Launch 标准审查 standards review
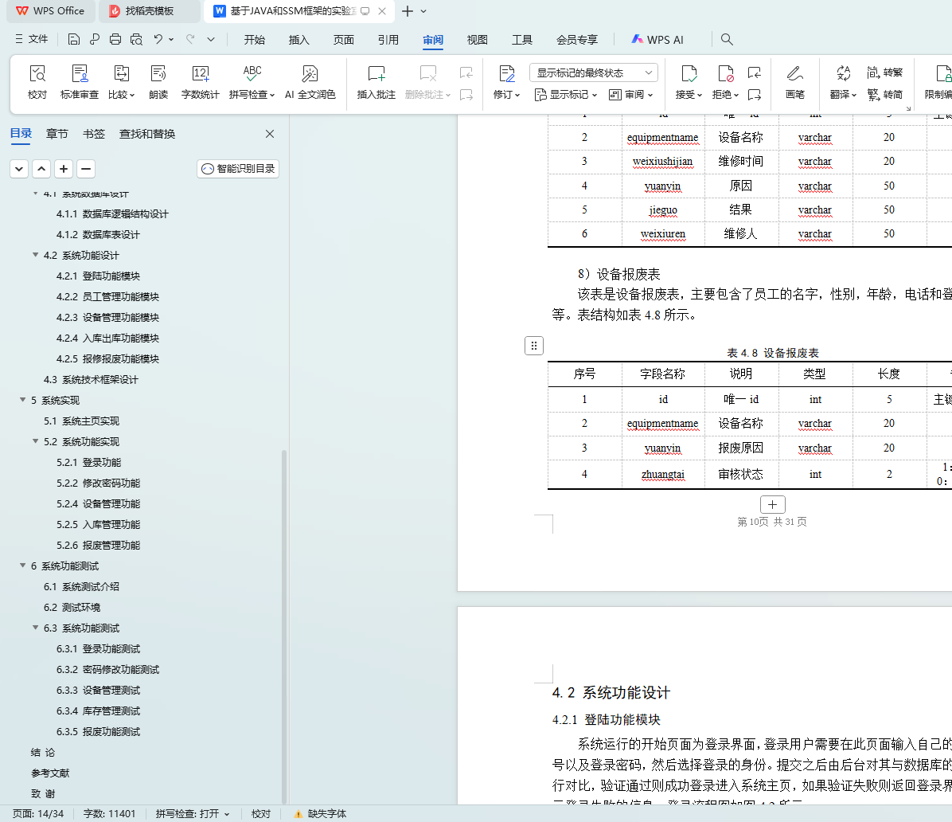 click(79, 82)
